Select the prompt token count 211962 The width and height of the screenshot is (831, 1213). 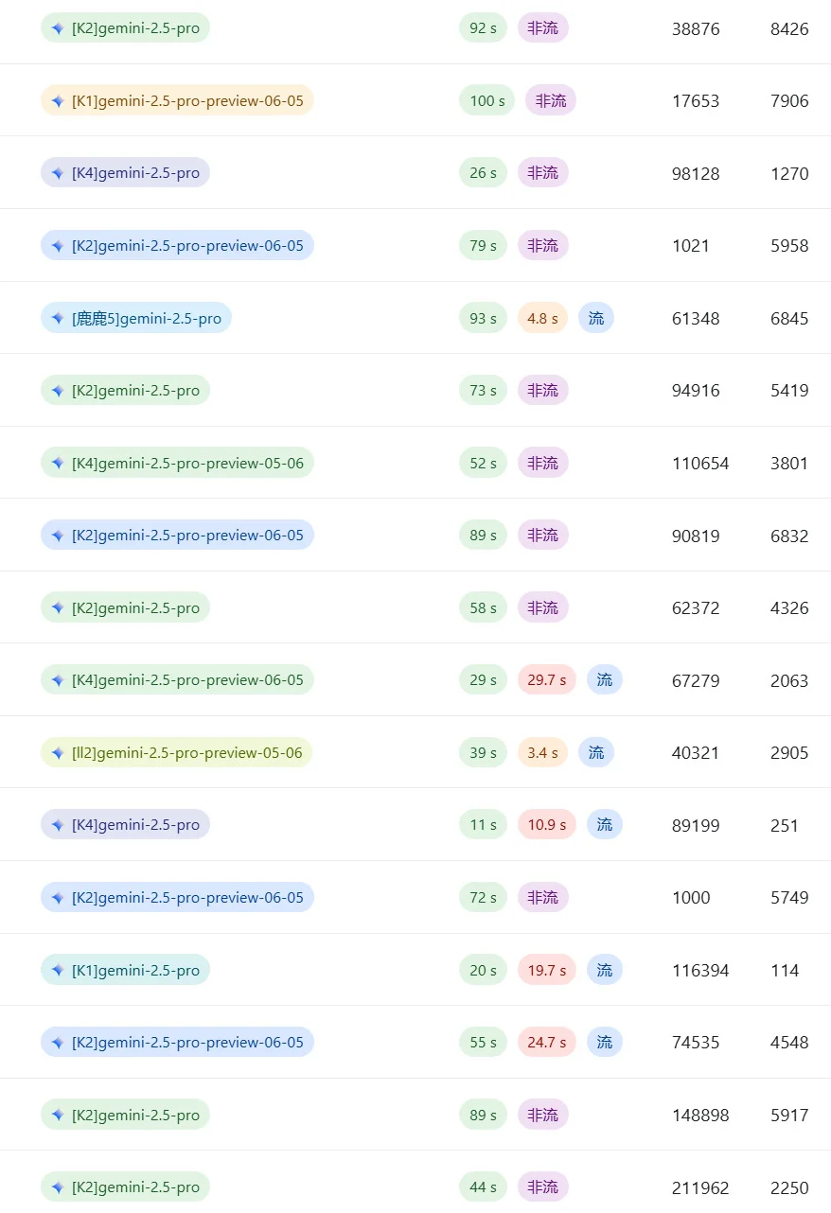tap(700, 1188)
